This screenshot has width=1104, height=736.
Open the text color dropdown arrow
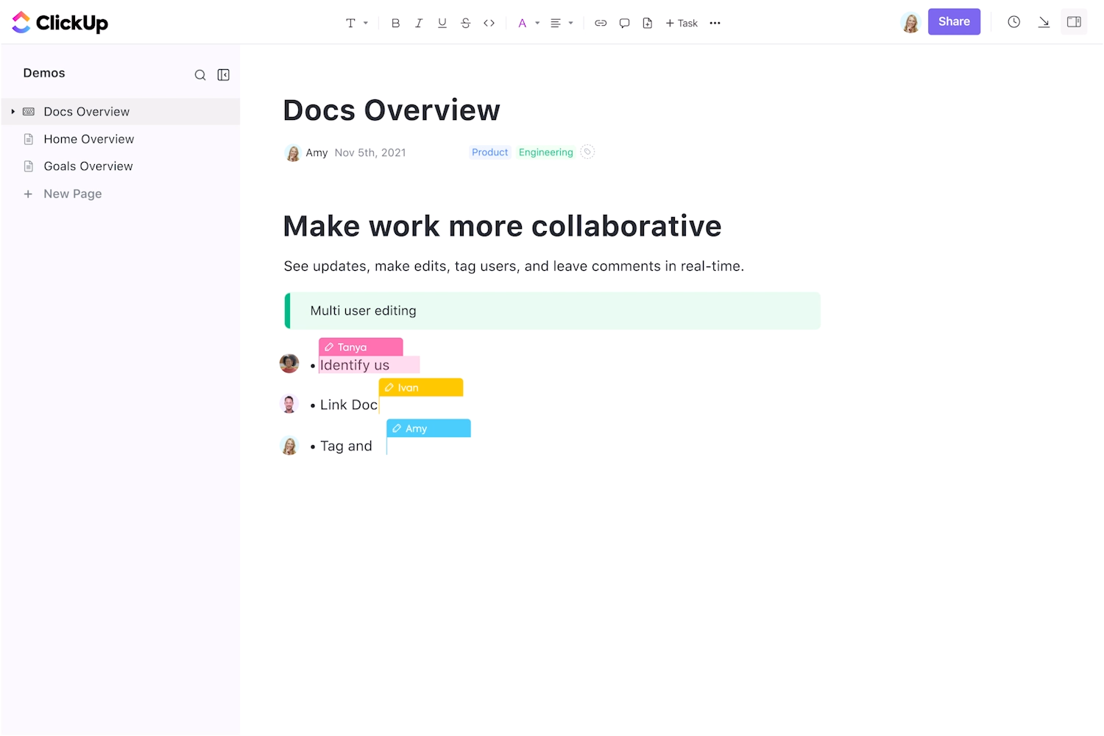pyautogui.click(x=537, y=24)
